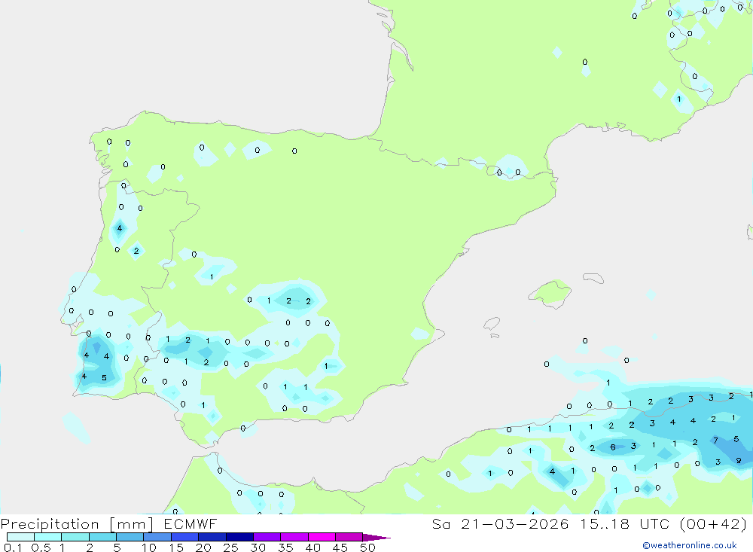This screenshot has width=753, height=552.
Task: Click the '25' legend scale label
Action: click(x=231, y=547)
